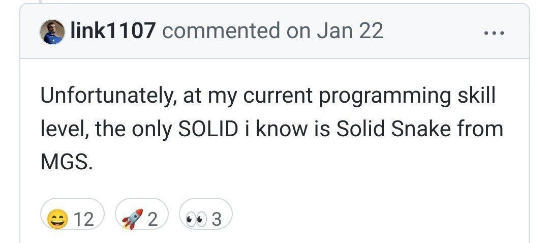Screen dimensions: 549x243
Task: Click the eyes emoji icon
Action: (x=195, y=220)
